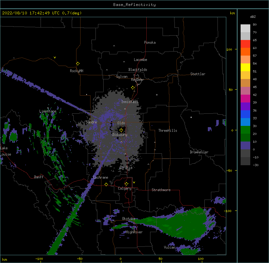This screenshot has width=269, height=263.
Task: Click the Strathmore label
Action: pyautogui.click(x=161, y=190)
